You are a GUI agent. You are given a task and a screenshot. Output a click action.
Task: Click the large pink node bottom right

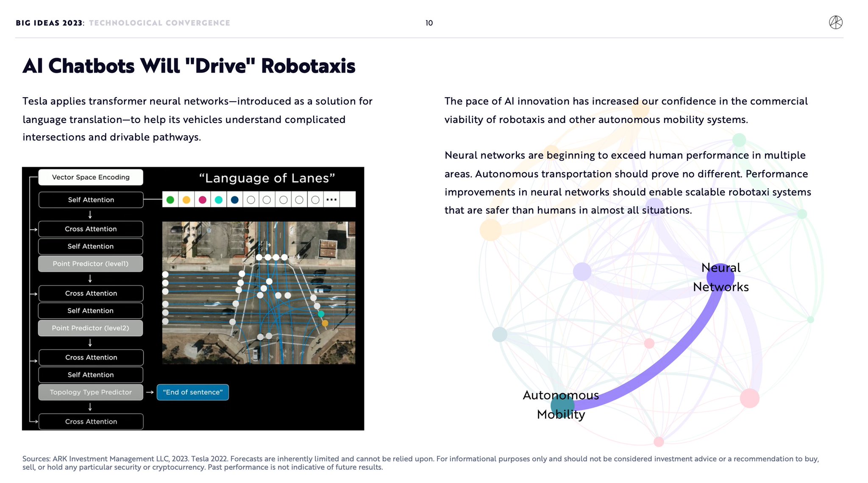coord(749,398)
